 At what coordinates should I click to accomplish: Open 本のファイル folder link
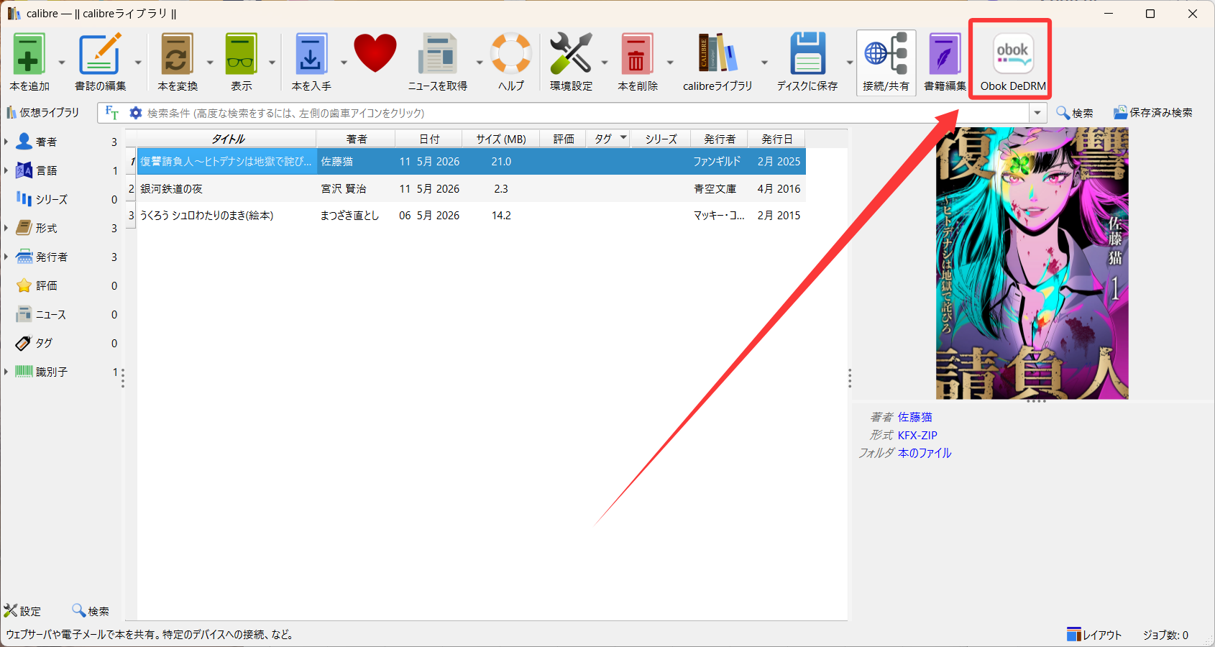pyautogui.click(x=925, y=453)
